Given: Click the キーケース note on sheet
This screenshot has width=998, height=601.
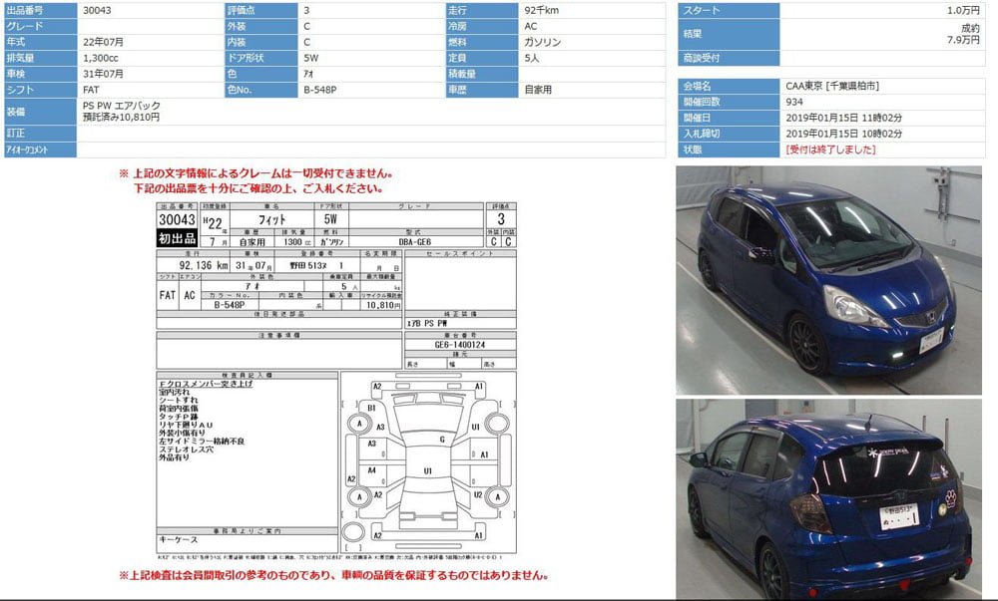Looking at the screenshot, I should (179, 540).
